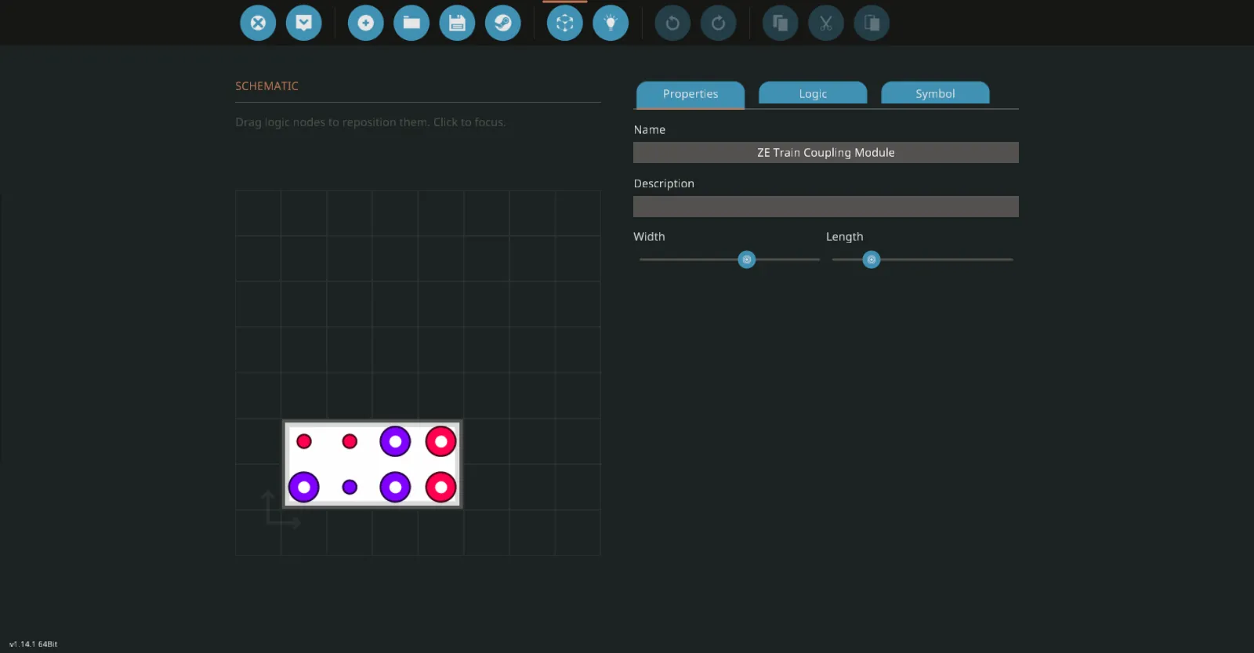Select the cube layout view icon
The width and height of the screenshot is (1254, 653).
(x=565, y=23)
